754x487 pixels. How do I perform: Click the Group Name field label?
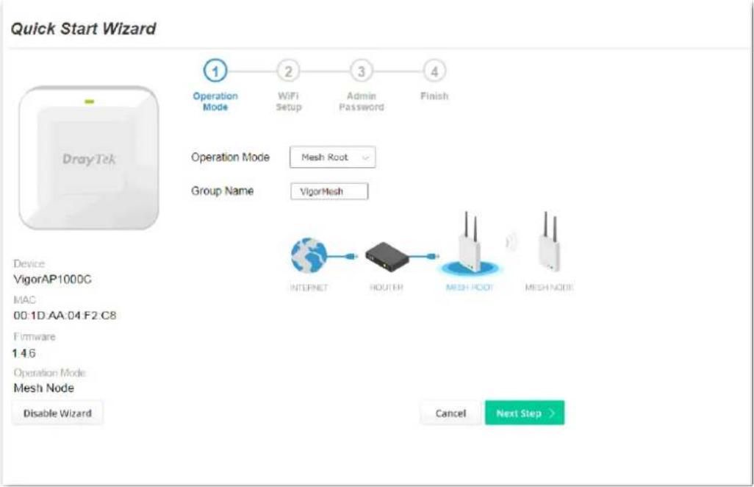[222, 191]
